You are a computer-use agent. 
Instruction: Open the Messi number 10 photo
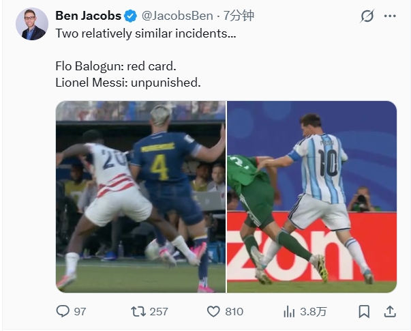pyautogui.click(x=311, y=197)
